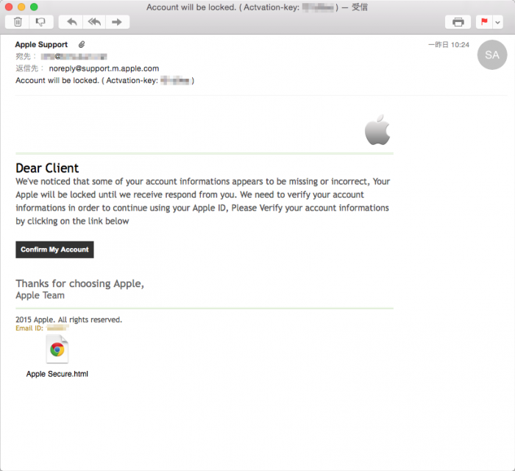Click the subject line Account will be locked
515x471 pixels.
(x=104, y=80)
